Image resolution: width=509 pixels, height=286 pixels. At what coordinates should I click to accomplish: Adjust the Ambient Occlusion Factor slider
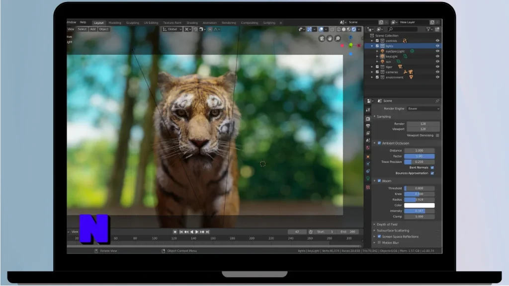(x=419, y=156)
